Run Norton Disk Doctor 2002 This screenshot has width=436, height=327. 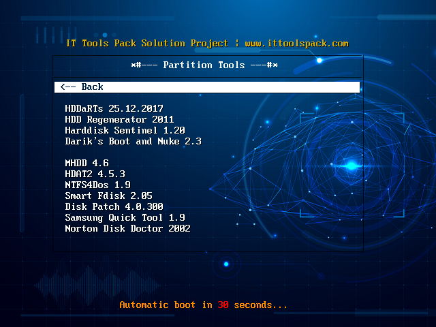pos(127,229)
